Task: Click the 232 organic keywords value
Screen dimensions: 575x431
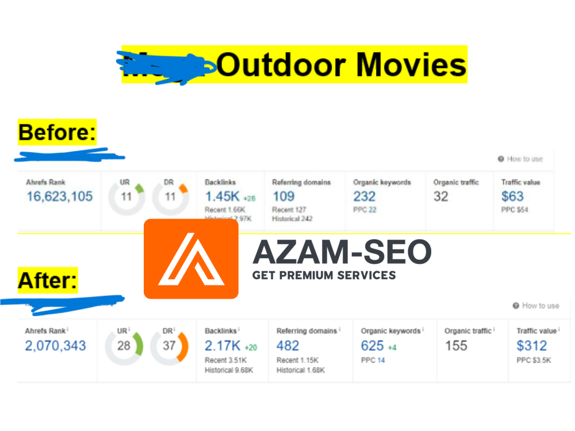Action: 365,197
